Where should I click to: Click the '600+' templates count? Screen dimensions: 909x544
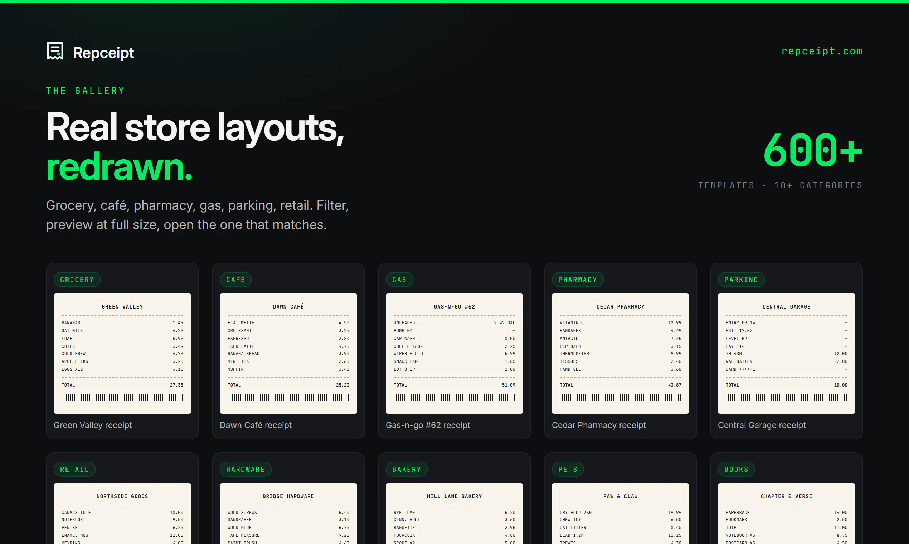(813, 150)
